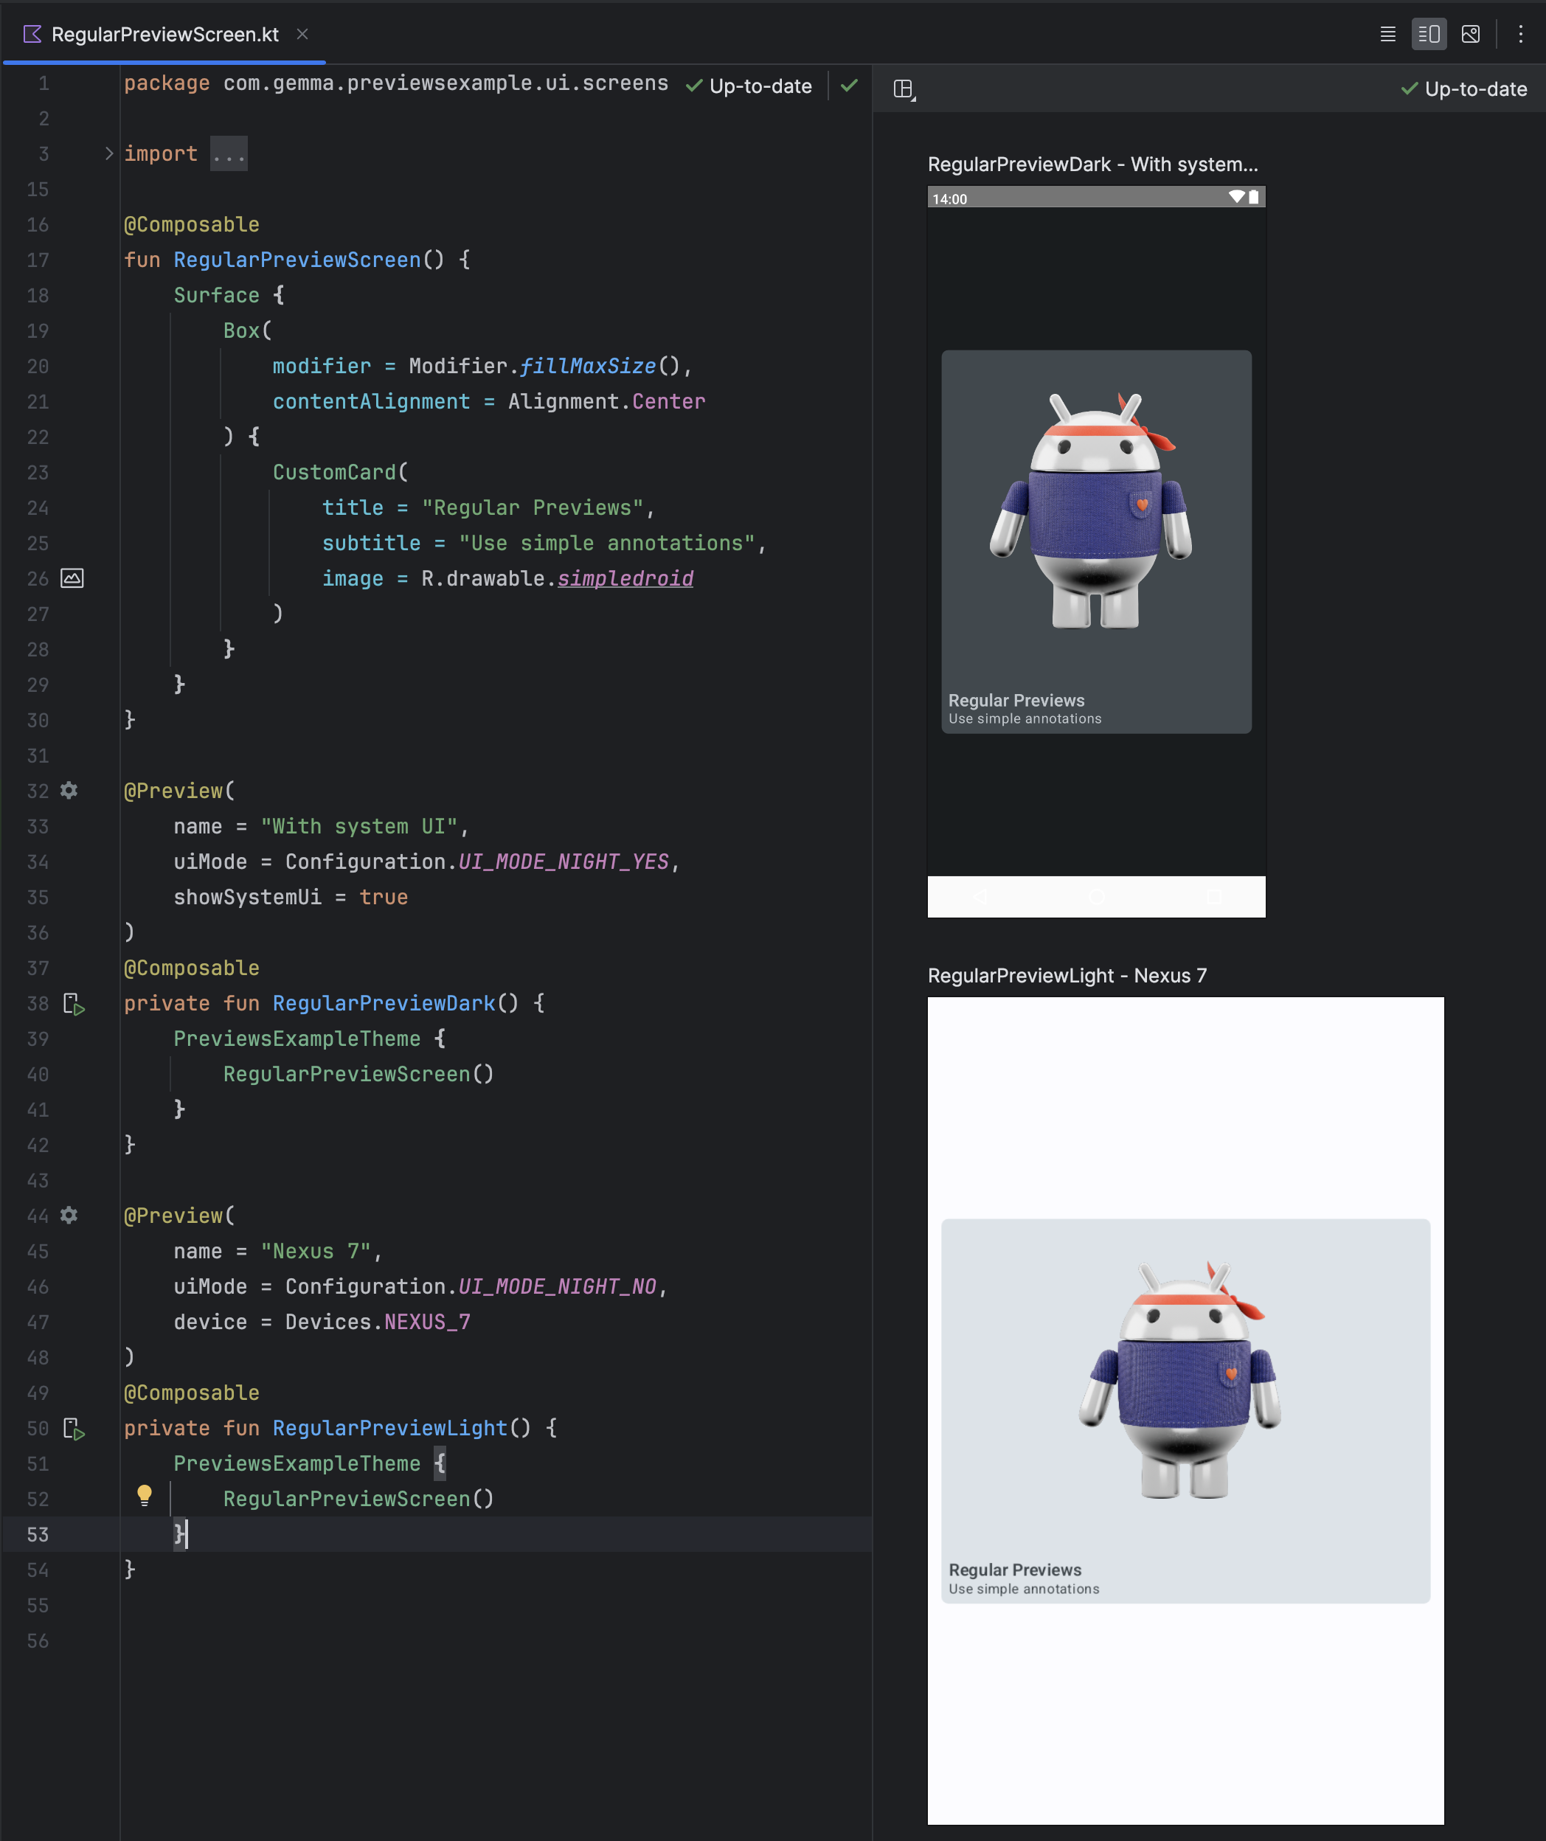Select the RegularPreviewScreen.kt tab
The image size is (1546, 1841).
pyautogui.click(x=165, y=34)
